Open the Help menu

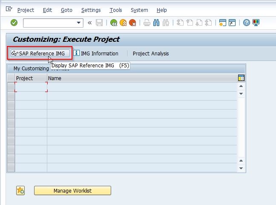161,10
